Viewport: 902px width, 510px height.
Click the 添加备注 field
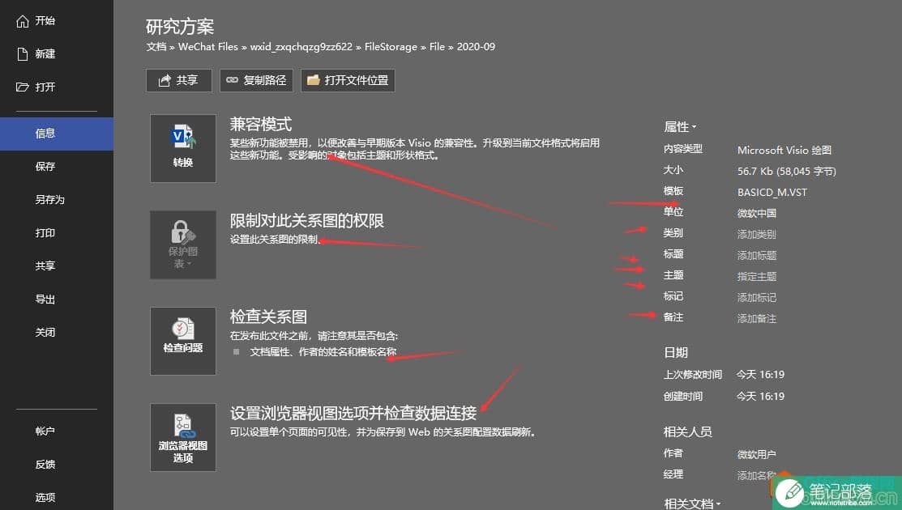pos(756,319)
